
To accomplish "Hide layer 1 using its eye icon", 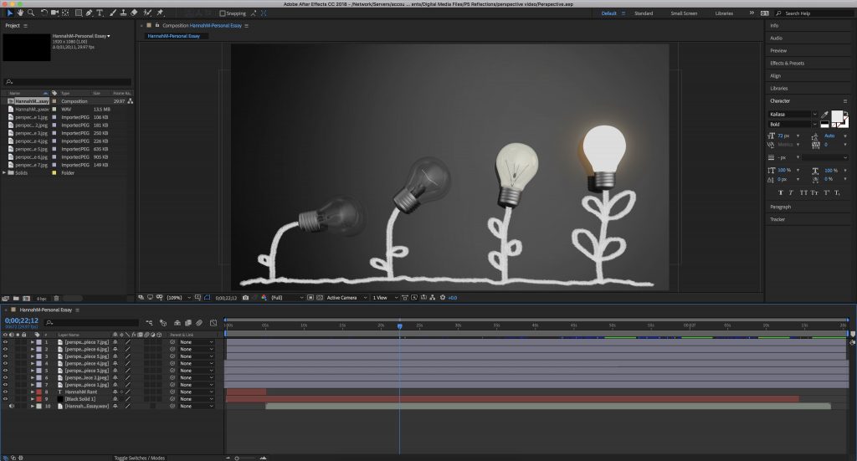I will click(x=5, y=342).
